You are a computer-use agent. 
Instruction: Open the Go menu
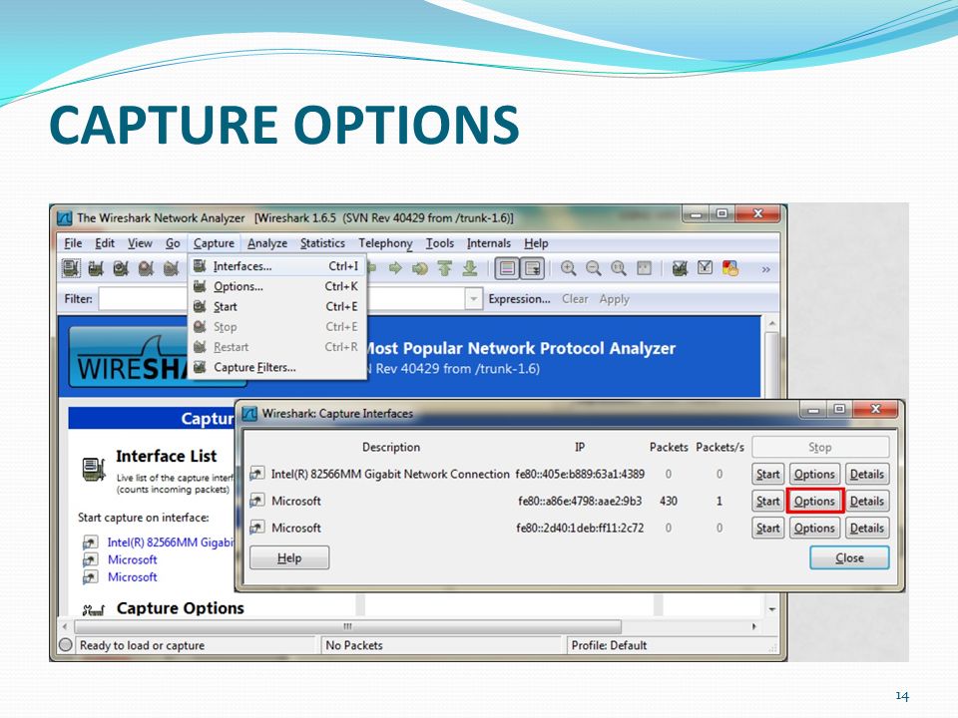point(173,243)
